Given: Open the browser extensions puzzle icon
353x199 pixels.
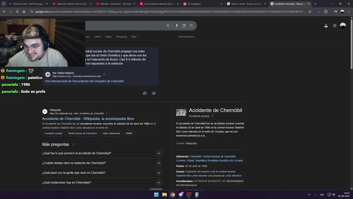Looking at the screenshot, I should pos(326,12).
